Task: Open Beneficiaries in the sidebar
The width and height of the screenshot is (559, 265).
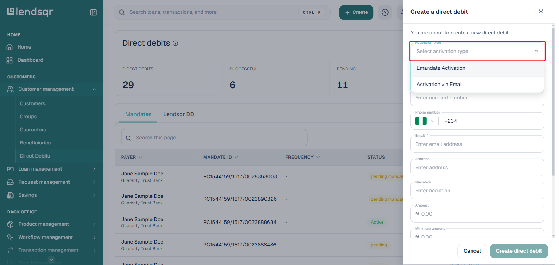Action: tap(35, 143)
